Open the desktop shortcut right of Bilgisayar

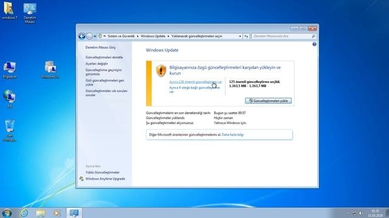50,70
